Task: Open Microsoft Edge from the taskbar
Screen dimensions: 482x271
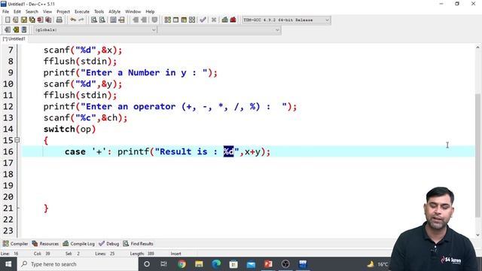Action: pos(216,264)
